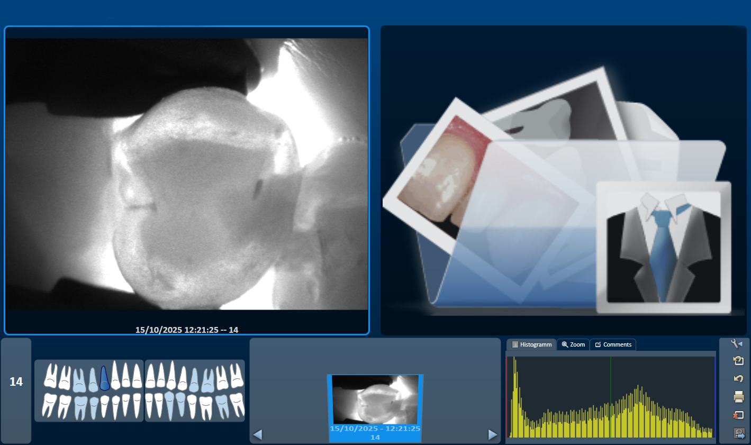Select the highlighted dark blue tooth
Viewport: 751px width, 445px height.
(104, 378)
